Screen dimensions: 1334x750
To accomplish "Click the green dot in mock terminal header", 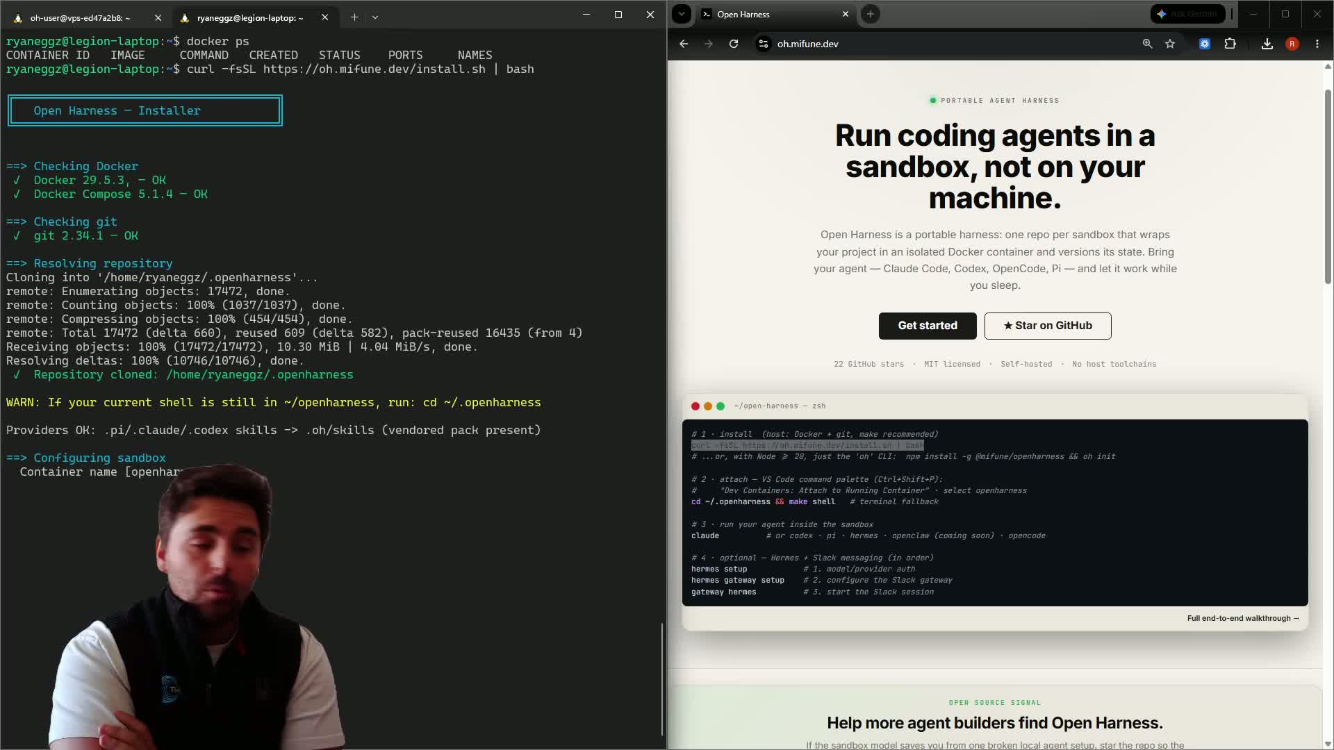I will (x=720, y=406).
